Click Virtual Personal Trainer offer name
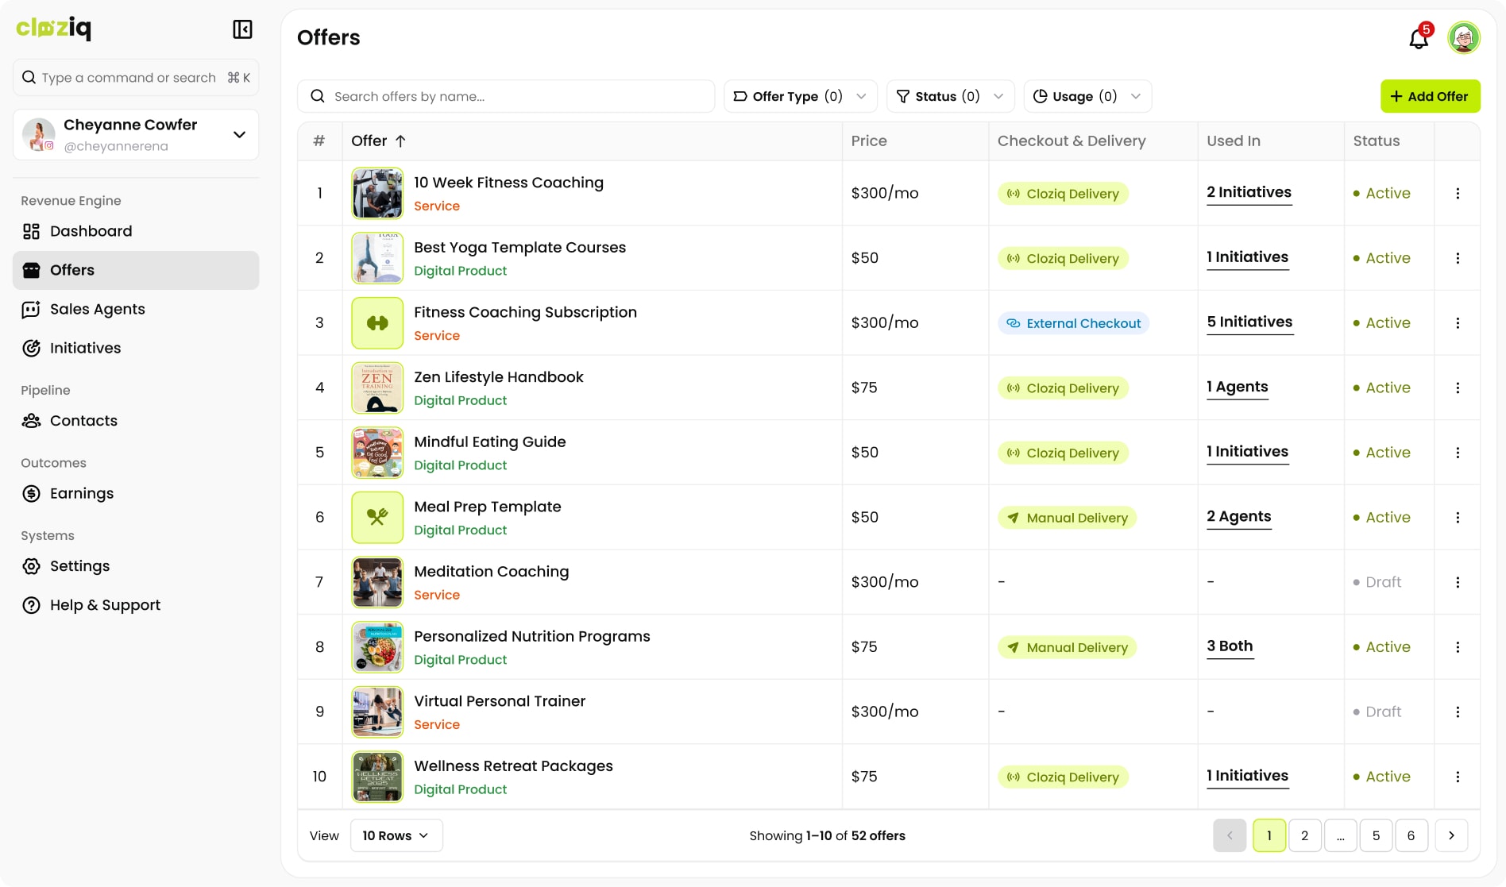The image size is (1506, 887). 500,701
